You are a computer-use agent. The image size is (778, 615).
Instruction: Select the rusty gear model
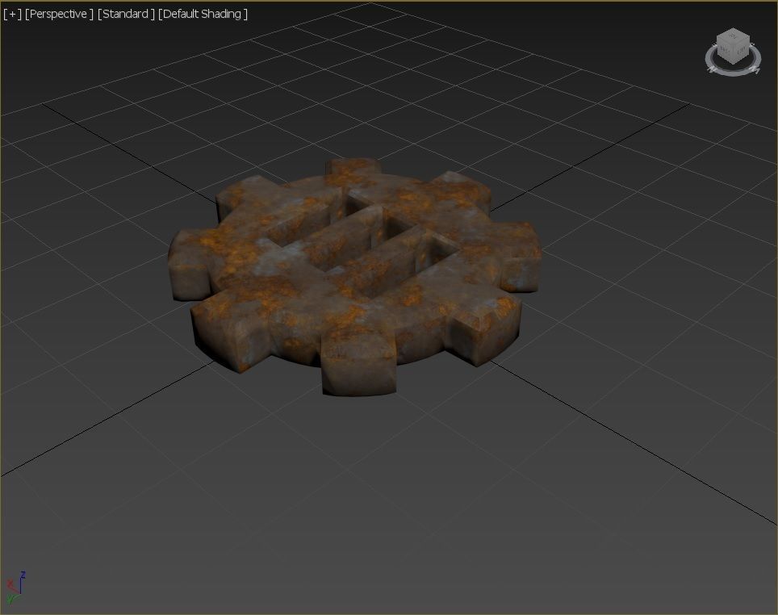pyautogui.click(x=355, y=276)
